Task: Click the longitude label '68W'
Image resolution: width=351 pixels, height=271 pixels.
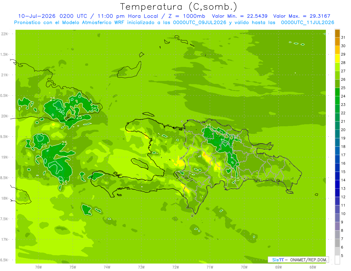Action: point(313,267)
